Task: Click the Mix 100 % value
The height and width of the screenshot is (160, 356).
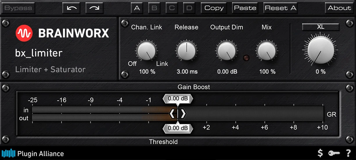Action: [x=267, y=72]
